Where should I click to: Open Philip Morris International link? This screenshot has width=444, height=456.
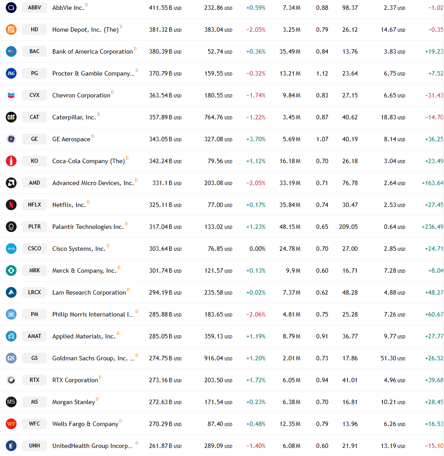[93, 314]
